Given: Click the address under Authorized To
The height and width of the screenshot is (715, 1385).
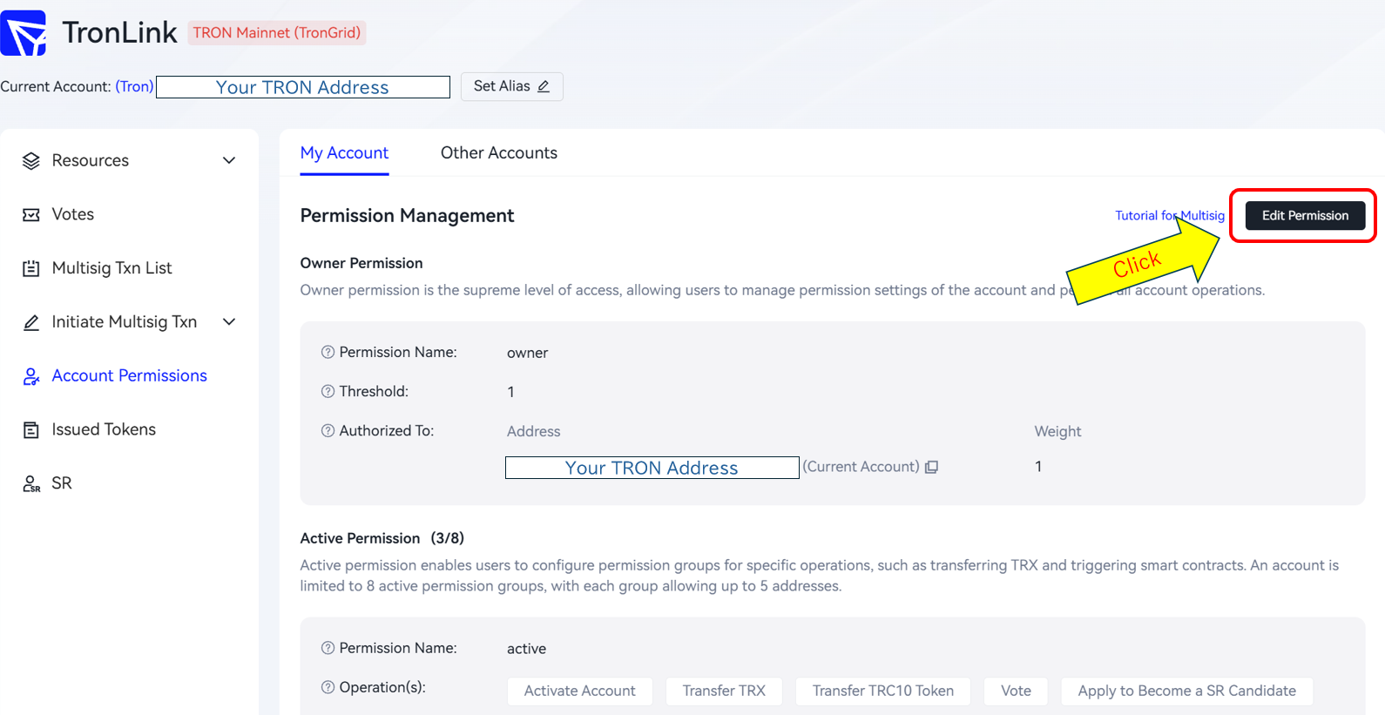Looking at the screenshot, I should pos(652,468).
